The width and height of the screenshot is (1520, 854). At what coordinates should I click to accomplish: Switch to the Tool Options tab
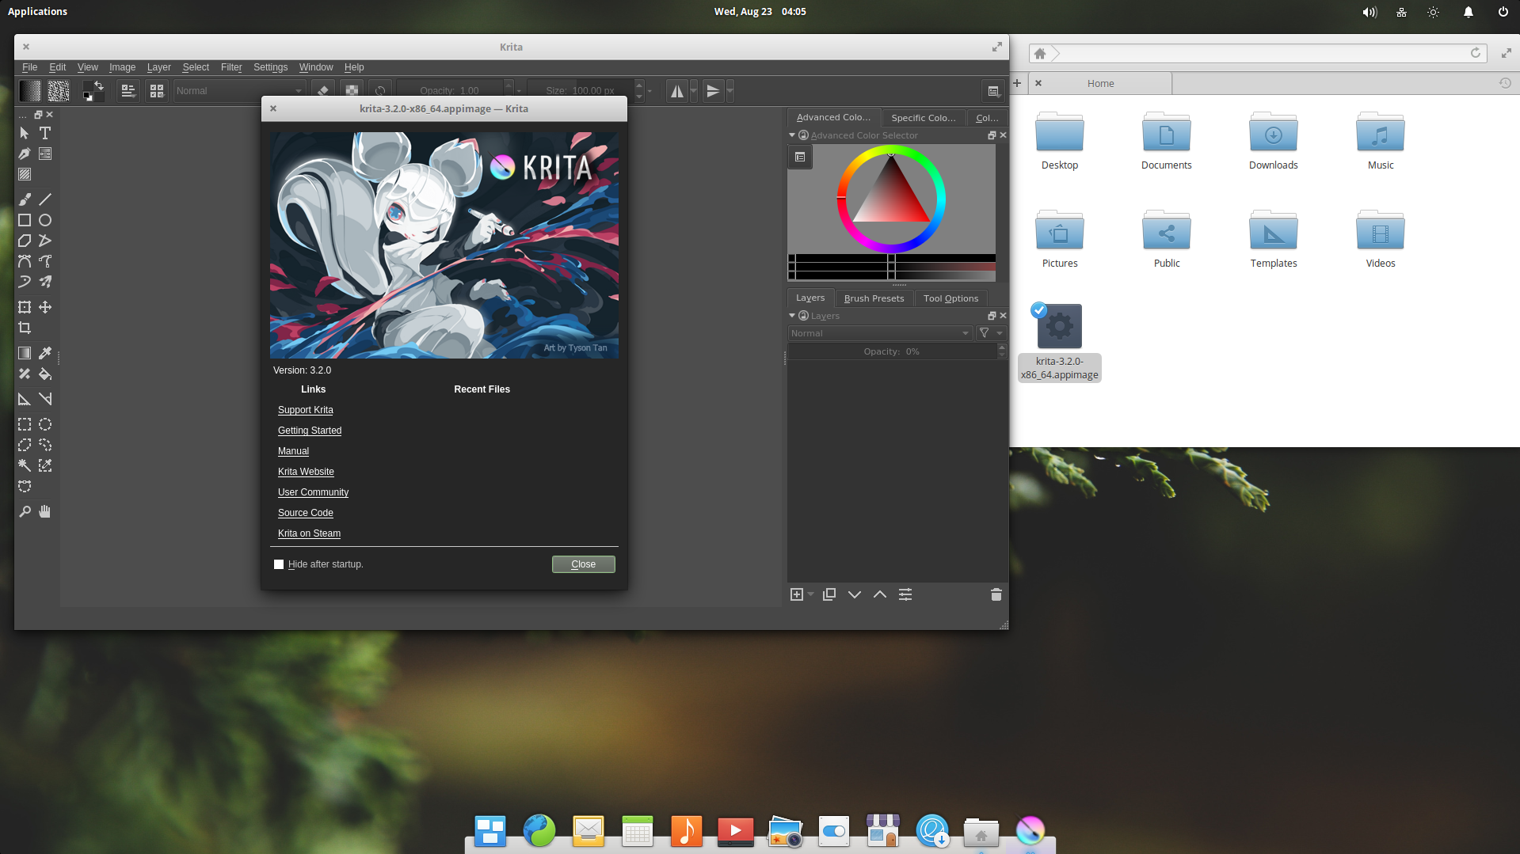click(x=950, y=298)
